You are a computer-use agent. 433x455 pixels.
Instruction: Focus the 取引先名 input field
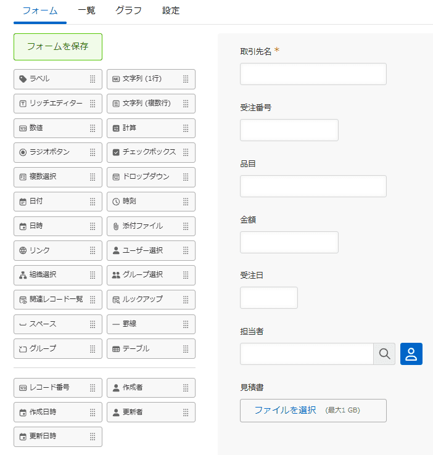tap(313, 74)
